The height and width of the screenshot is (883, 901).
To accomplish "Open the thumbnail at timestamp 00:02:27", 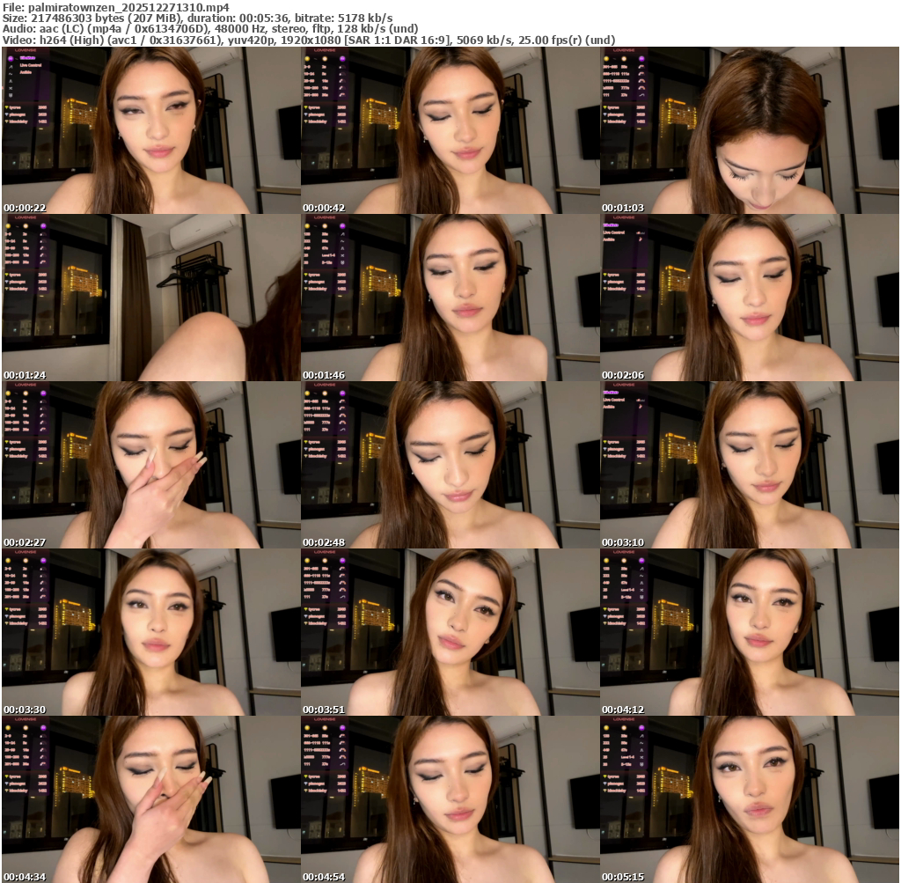I will tap(151, 465).
